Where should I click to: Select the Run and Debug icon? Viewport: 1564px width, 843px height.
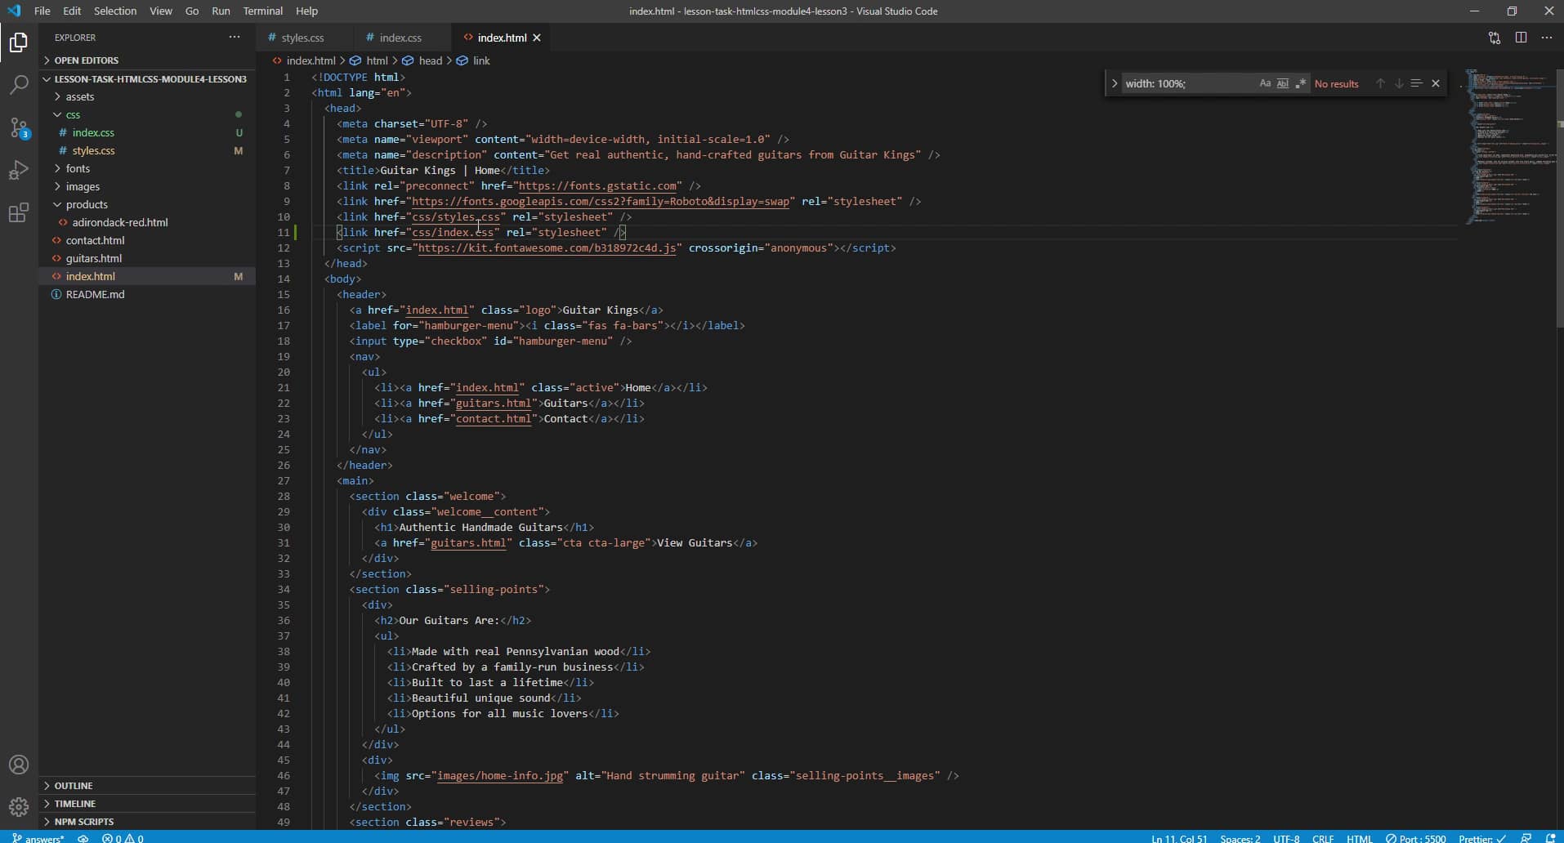coord(18,170)
